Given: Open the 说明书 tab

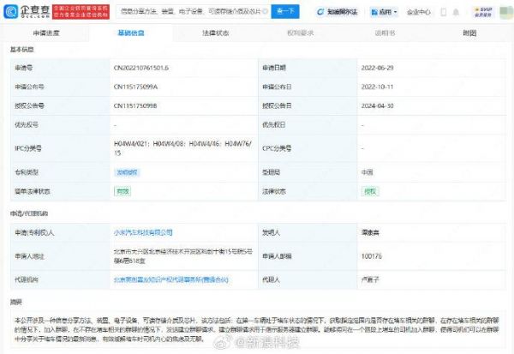Looking at the screenshot, I should (x=385, y=33).
